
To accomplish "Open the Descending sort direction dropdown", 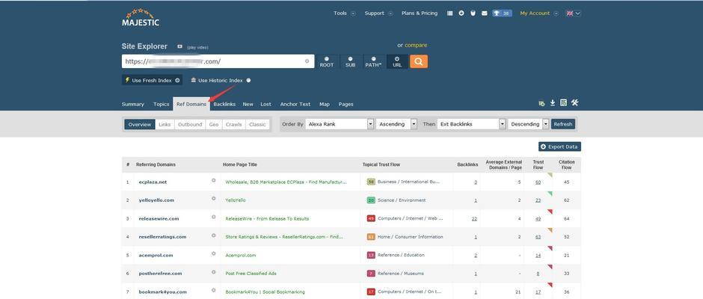I will (528, 124).
